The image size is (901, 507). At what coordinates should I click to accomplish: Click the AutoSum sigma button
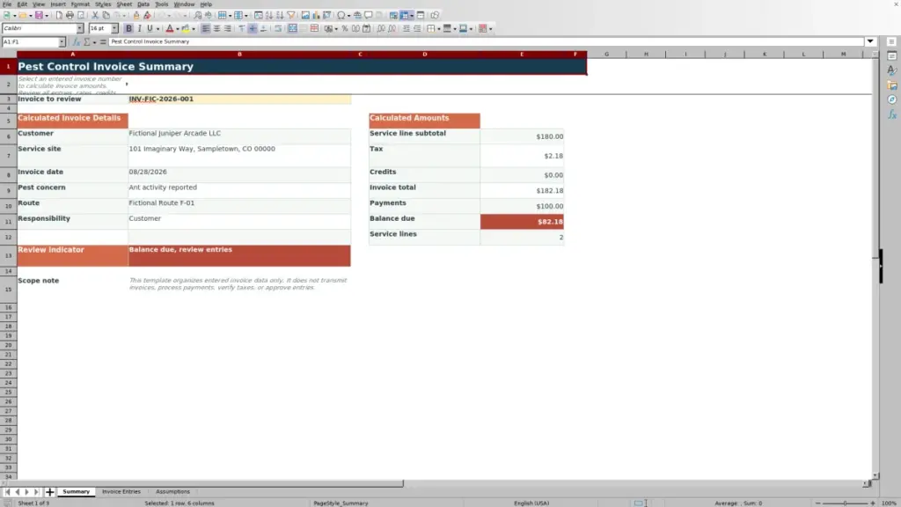pyautogui.click(x=87, y=42)
